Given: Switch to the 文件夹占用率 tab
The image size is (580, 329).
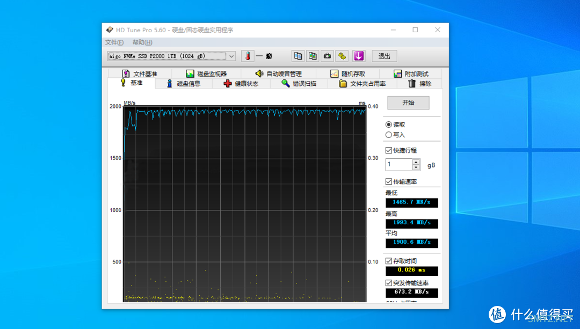Looking at the screenshot, I should coord(363,84).
